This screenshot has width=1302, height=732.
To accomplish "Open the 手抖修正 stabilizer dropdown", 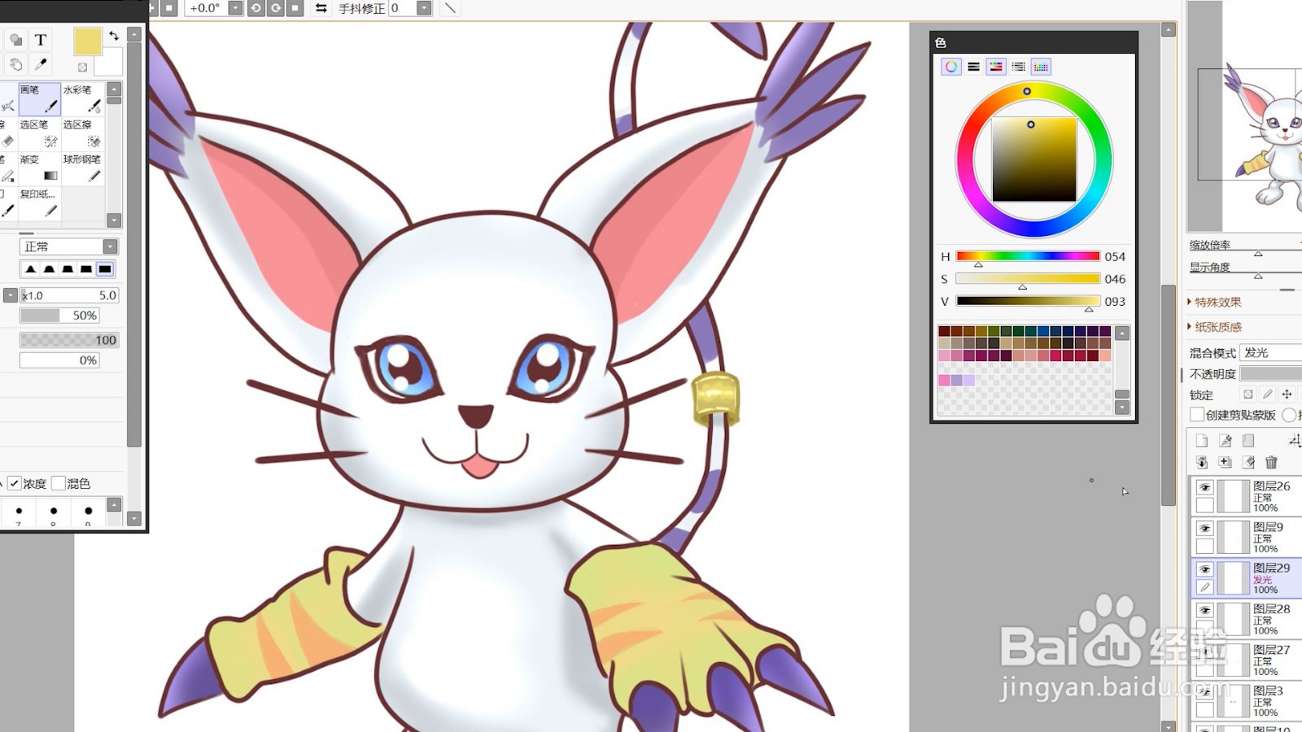I will click(x=424, y=8).
